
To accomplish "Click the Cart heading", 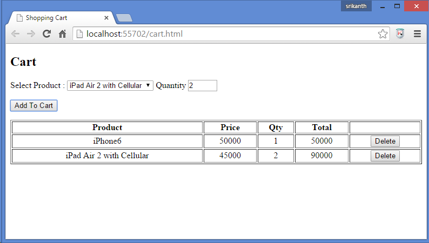I will pyautogui.click(x=23, y=62).
